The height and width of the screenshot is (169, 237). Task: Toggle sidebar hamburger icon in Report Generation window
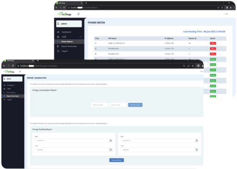point(20,72)
